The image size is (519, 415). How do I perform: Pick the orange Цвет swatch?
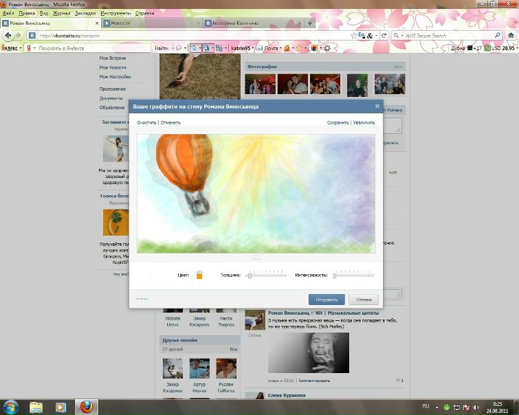199,276
